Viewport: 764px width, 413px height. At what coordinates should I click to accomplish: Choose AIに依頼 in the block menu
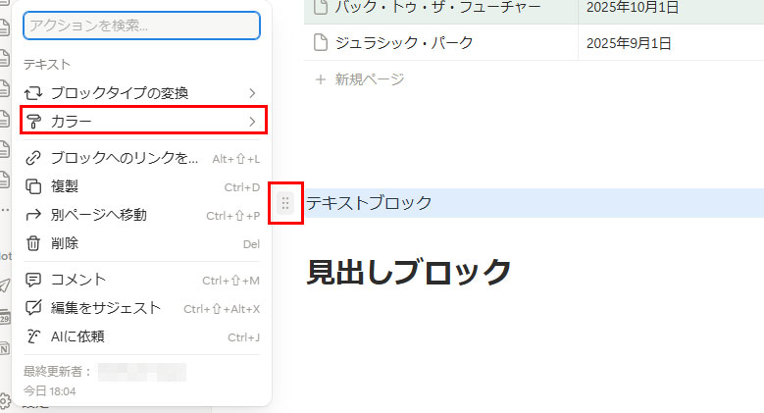[77, 336]
